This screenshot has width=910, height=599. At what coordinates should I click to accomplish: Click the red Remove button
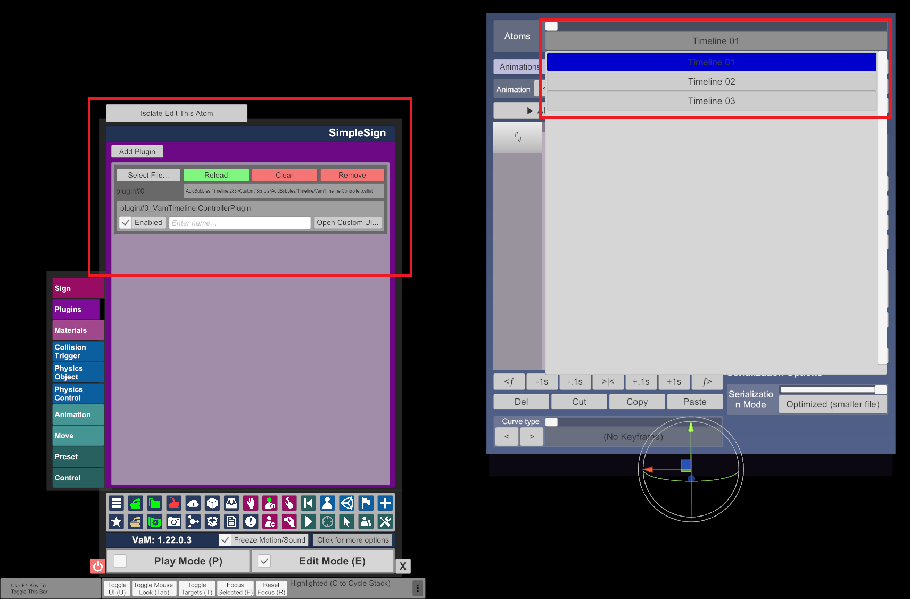pyautogui.click(x=352, y=175)
